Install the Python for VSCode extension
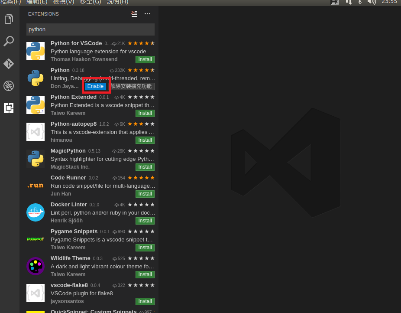This screenshot has height=313, width=401. pos(145,59)
